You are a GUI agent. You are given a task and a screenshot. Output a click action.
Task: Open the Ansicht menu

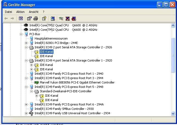pos(34,12)
